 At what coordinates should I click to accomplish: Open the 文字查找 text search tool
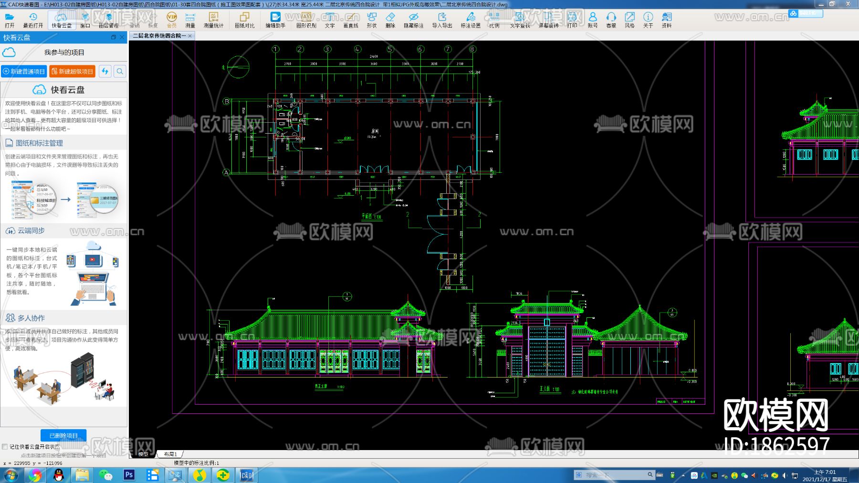(x=520, y=20)
